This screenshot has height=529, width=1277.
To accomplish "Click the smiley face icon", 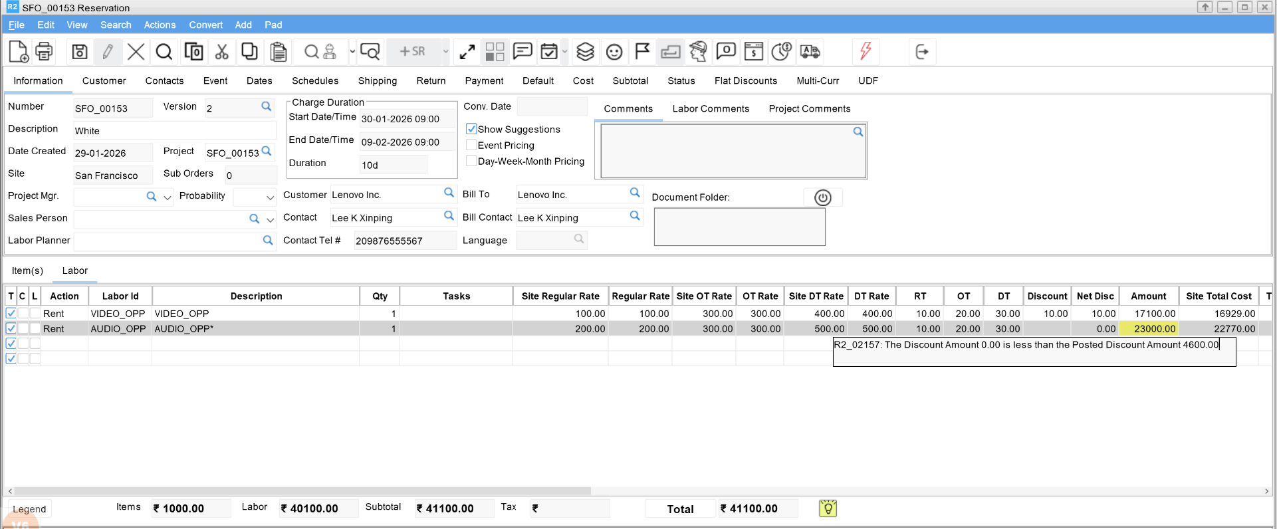I will (x=614, y=51).
